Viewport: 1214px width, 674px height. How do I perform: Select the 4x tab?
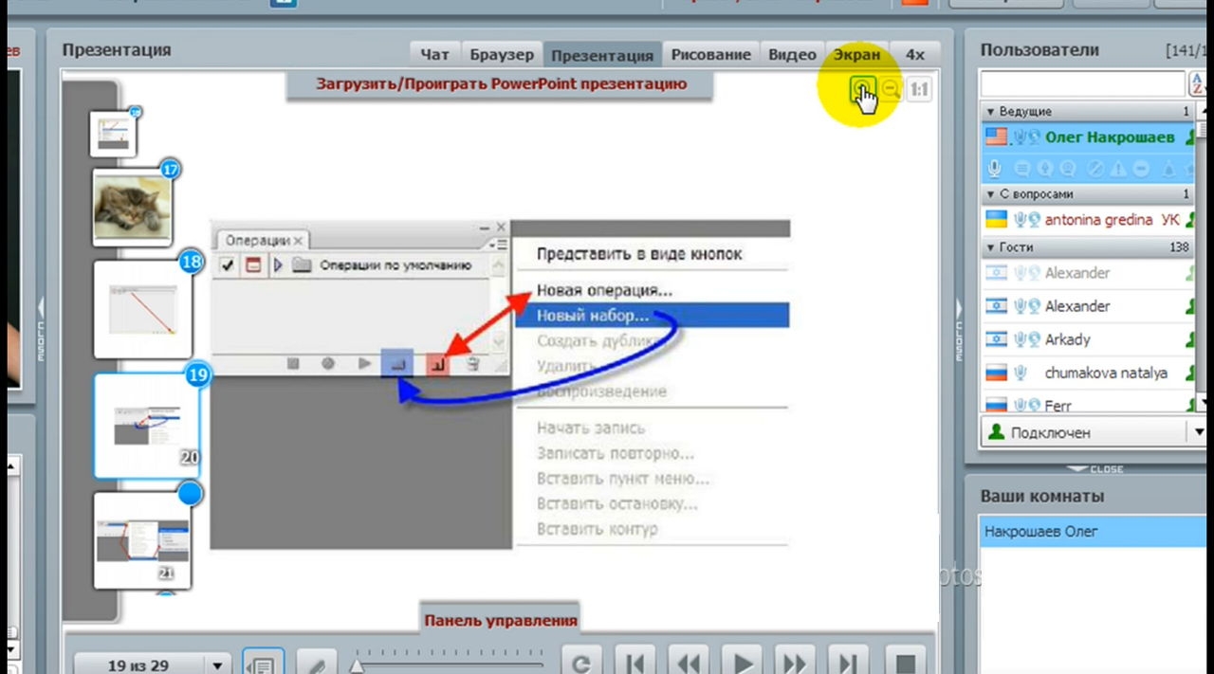pyautogui.click(x=915, y=55)
